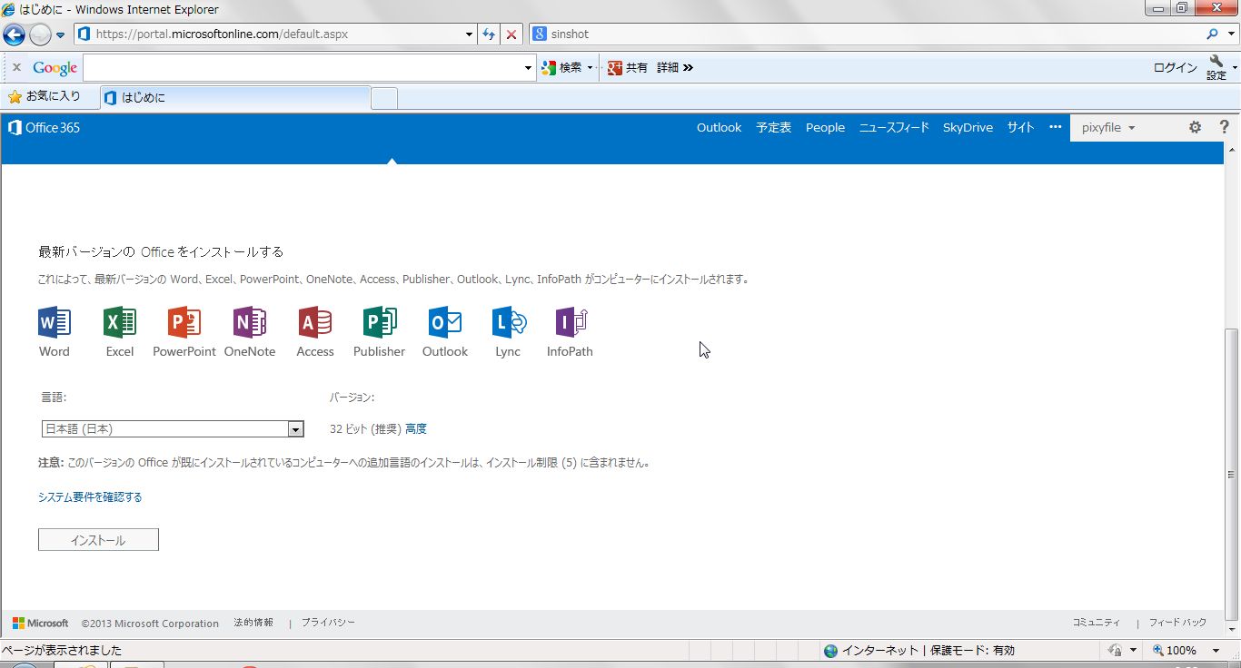Click the 32 ビット (推奨) version text
This screenshot has width=1241, height=668.
[x=365, y=429]
